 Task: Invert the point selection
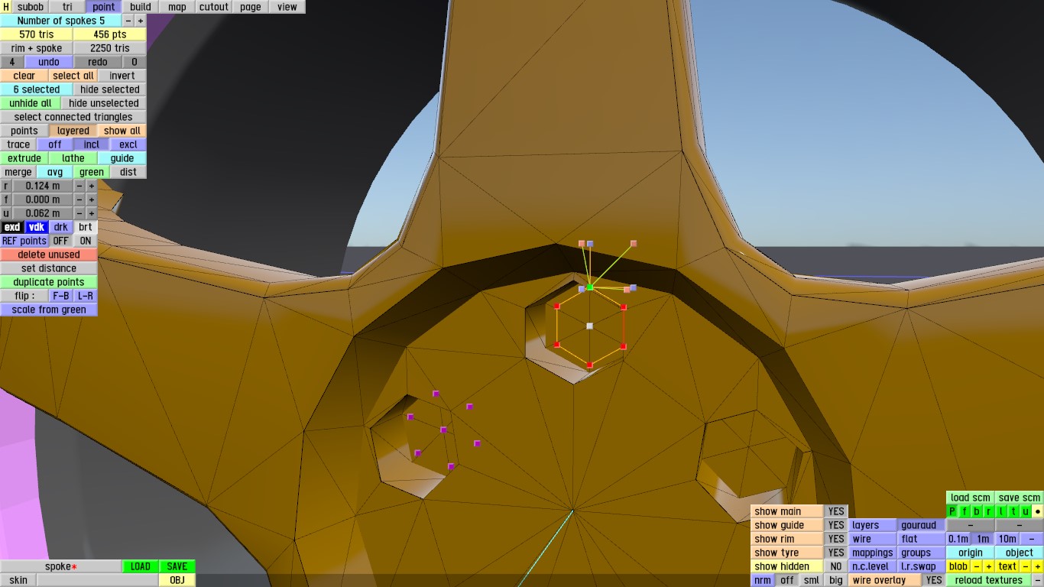tap(122, 76)
